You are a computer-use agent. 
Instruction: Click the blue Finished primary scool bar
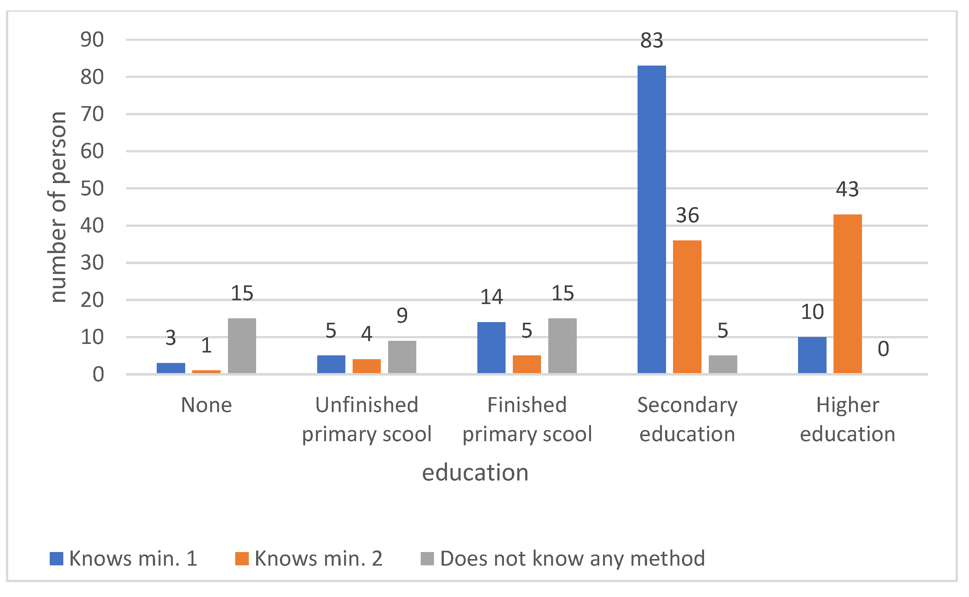[491, 347]
